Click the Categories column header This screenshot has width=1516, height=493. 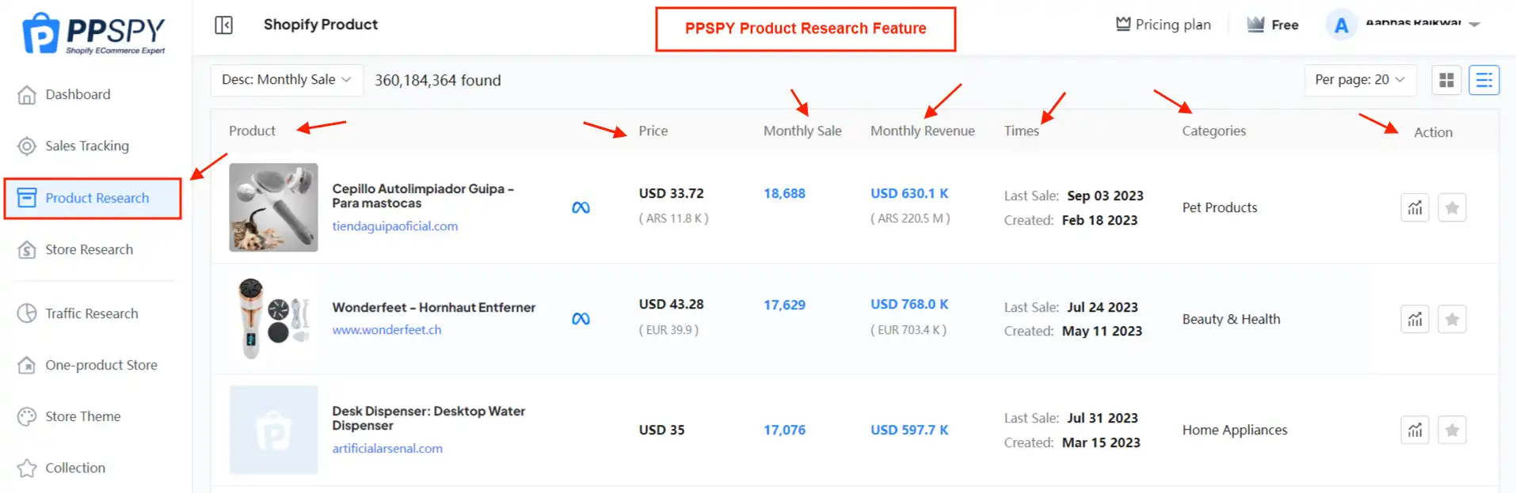(1213, 131)
